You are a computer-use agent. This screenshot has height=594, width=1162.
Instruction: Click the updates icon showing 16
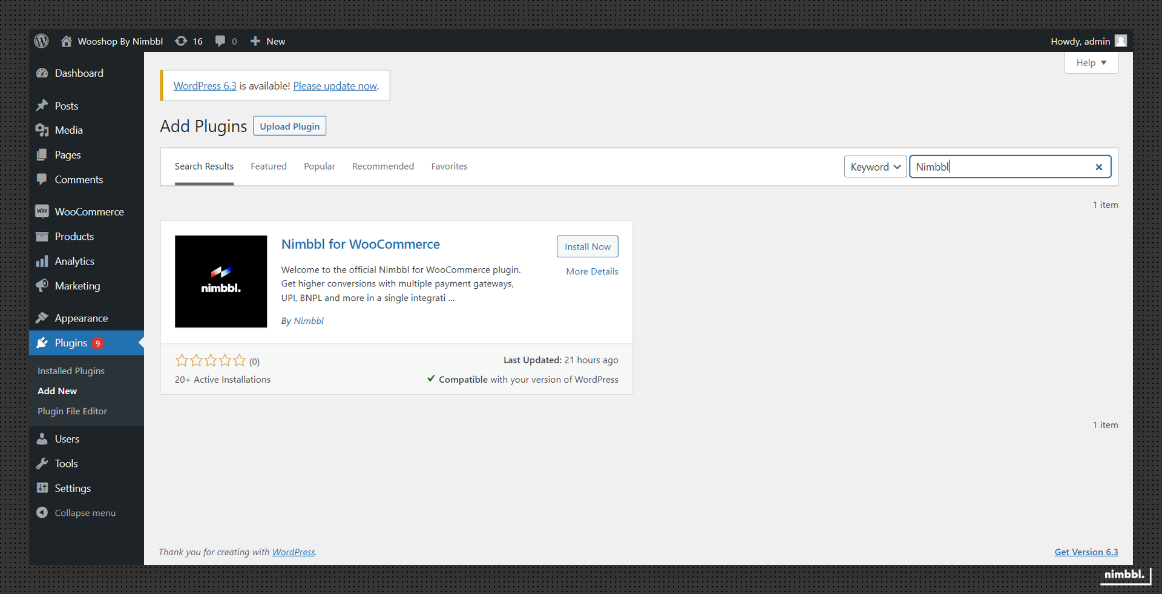coord(182,41)
